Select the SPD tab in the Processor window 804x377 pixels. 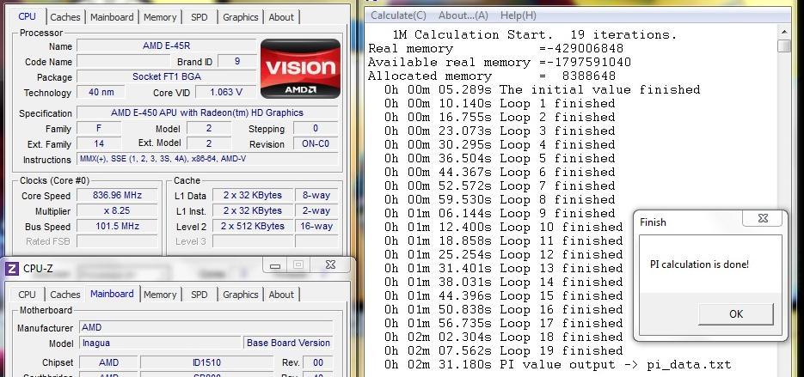click(199, 17)
